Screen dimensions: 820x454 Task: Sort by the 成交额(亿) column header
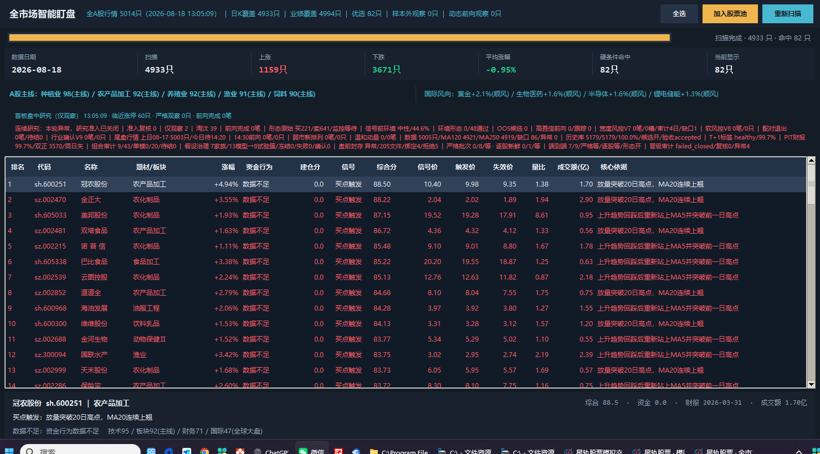click(573, 167)
